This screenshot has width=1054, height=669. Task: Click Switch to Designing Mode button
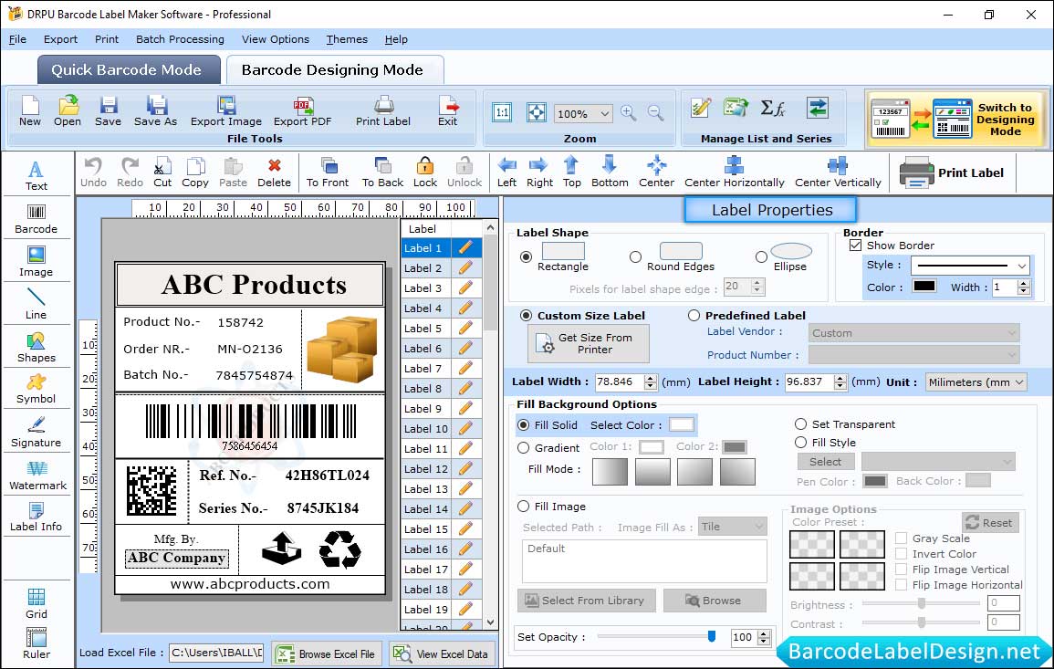pos(955,119)
